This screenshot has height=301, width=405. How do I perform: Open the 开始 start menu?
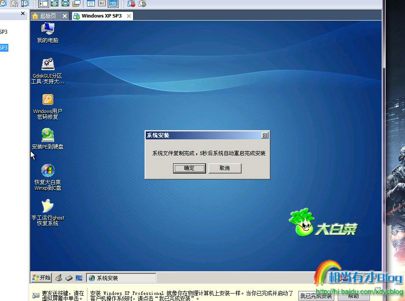click(41, 277)
